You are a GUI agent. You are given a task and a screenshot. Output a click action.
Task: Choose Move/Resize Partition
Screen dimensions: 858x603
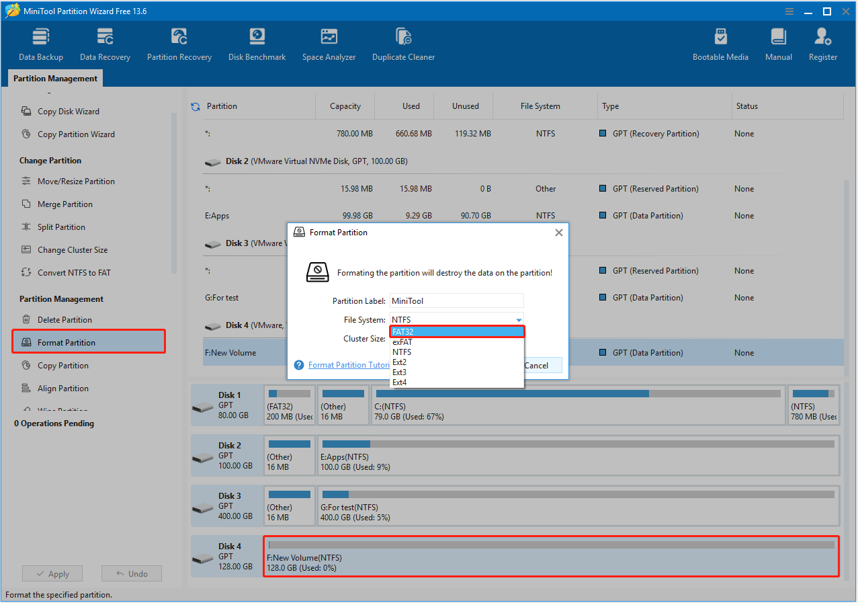pos(76,182)
